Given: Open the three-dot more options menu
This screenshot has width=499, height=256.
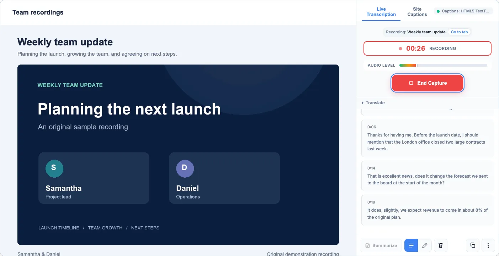Looking at the screenshot, I should point(488,245).
